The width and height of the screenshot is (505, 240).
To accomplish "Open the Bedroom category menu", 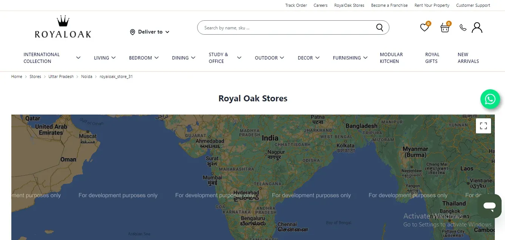I will pos(141,58).
